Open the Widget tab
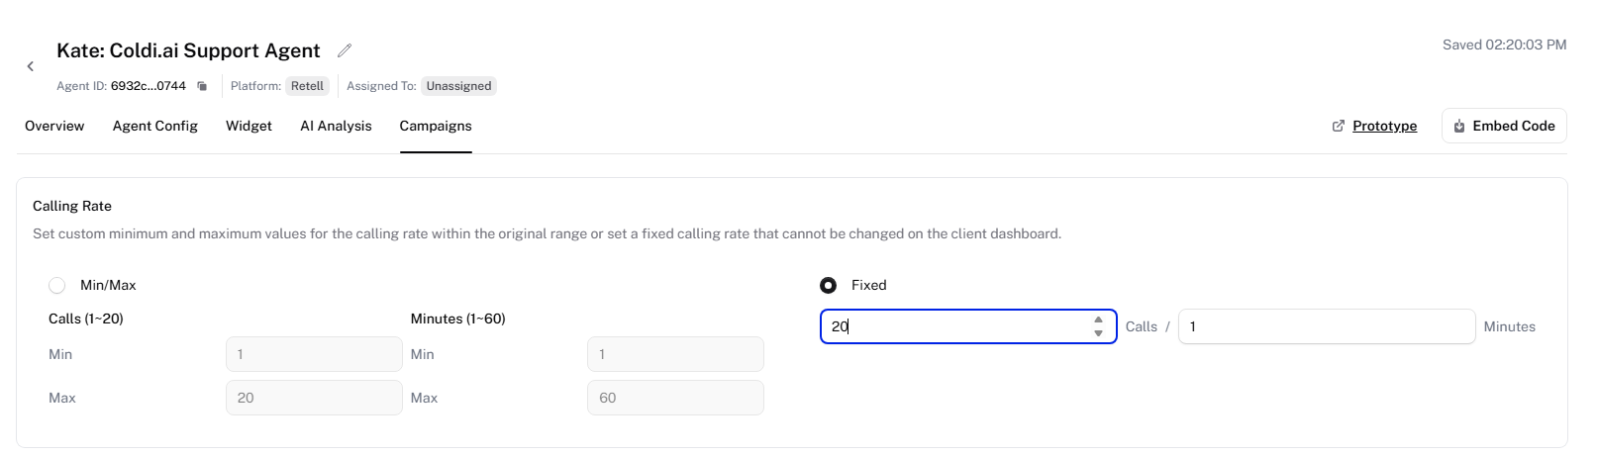The width and height of the screenshot is (1597, 457). point(249,126)
